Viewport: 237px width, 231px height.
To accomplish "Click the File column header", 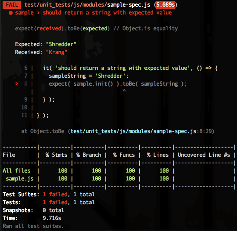I will click(9, 155).
